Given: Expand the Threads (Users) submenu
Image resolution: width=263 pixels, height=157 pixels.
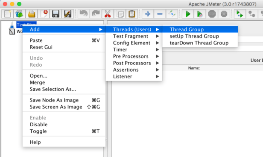Looking at the screenshot, I should pyautogui.click(x=134, y=29).
